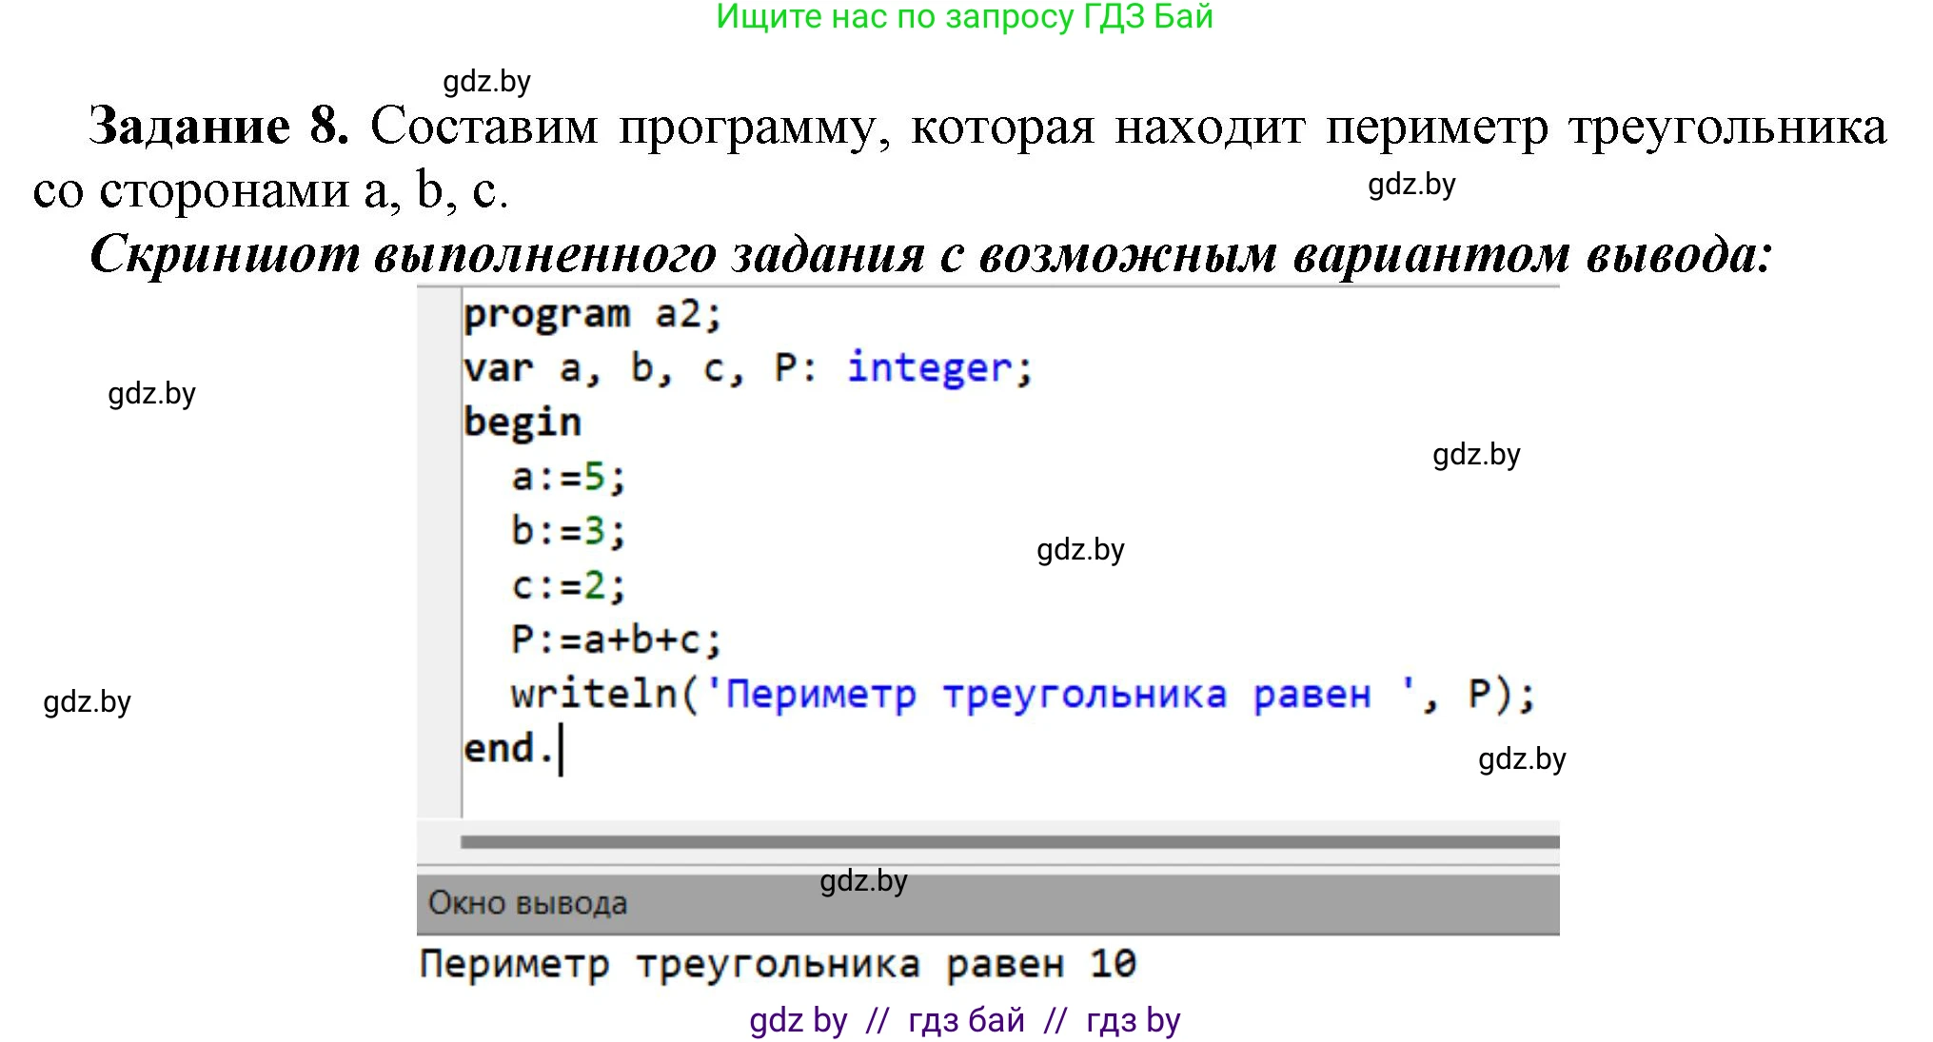The width and height of the screenshot is (1933, 1042).
Task: Place cursor on 'b:=3;' line
Action: coord(568,531)
